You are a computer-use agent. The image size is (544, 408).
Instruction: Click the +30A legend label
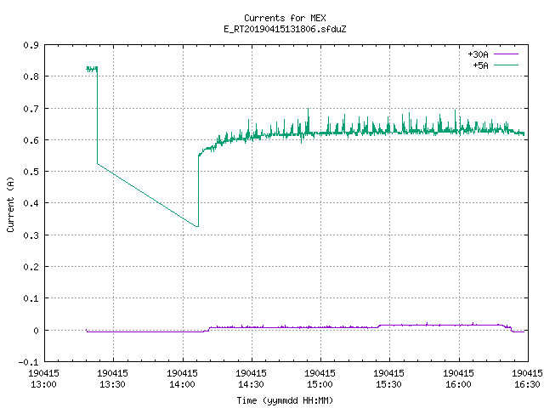click(x=478, y=54)
